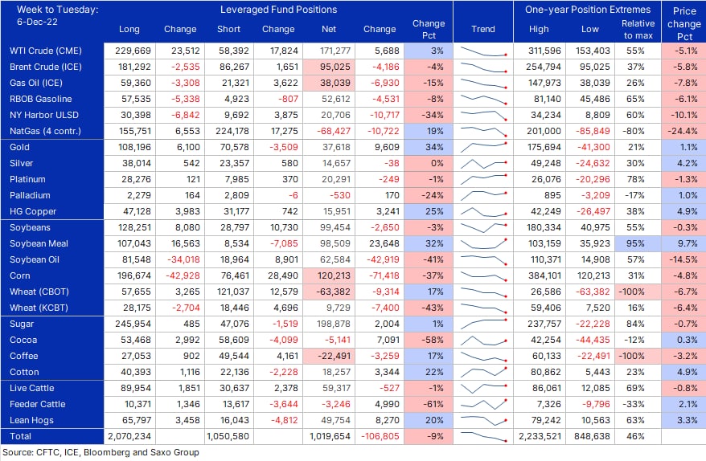This screenshot has height=461, width=706.
Task: Select the Coffee row label
Action: (24, 357)
